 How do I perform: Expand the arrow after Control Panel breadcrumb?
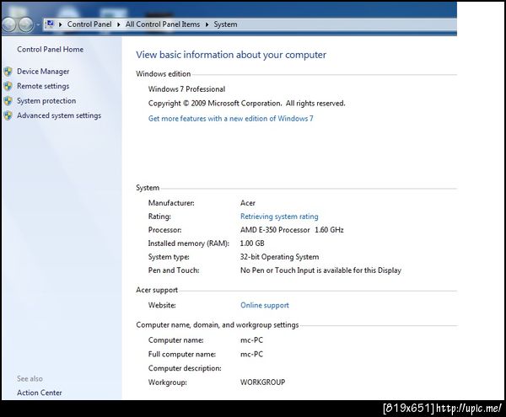pos(118,24)
